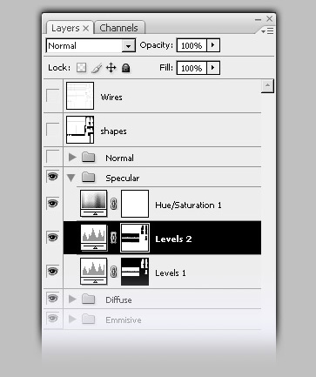Viewport: 316px width, 377px height.
Task: Click the Levels 1 layer name
Action: [x=171, y=273]
